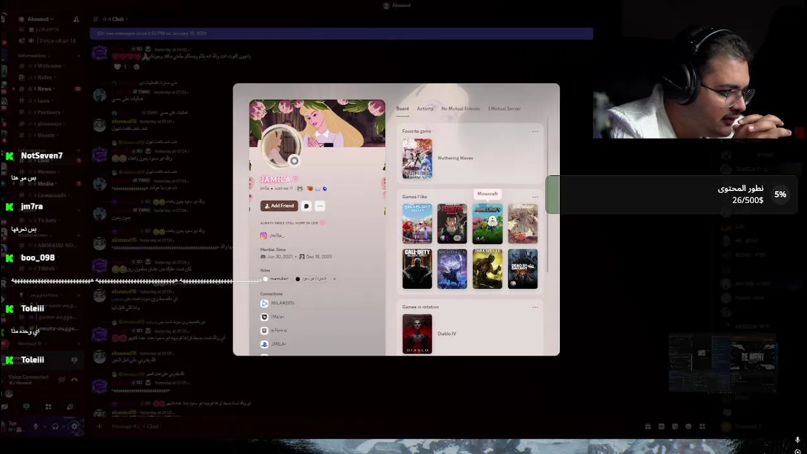Image resolution: width=807 pixels, height=454 pixels.
Task: Click the add role plus button
Action: (x=334, y=279)
